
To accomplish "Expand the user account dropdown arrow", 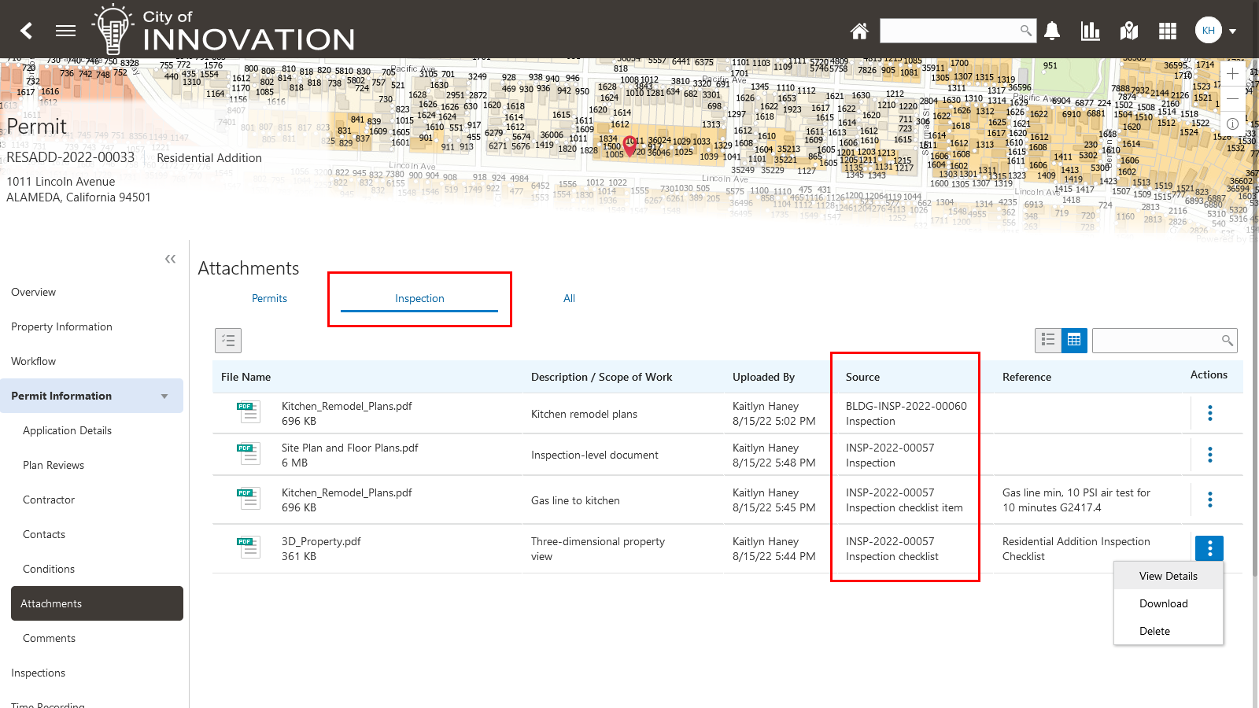I will pyautogui.click(x=1233, y=31).
